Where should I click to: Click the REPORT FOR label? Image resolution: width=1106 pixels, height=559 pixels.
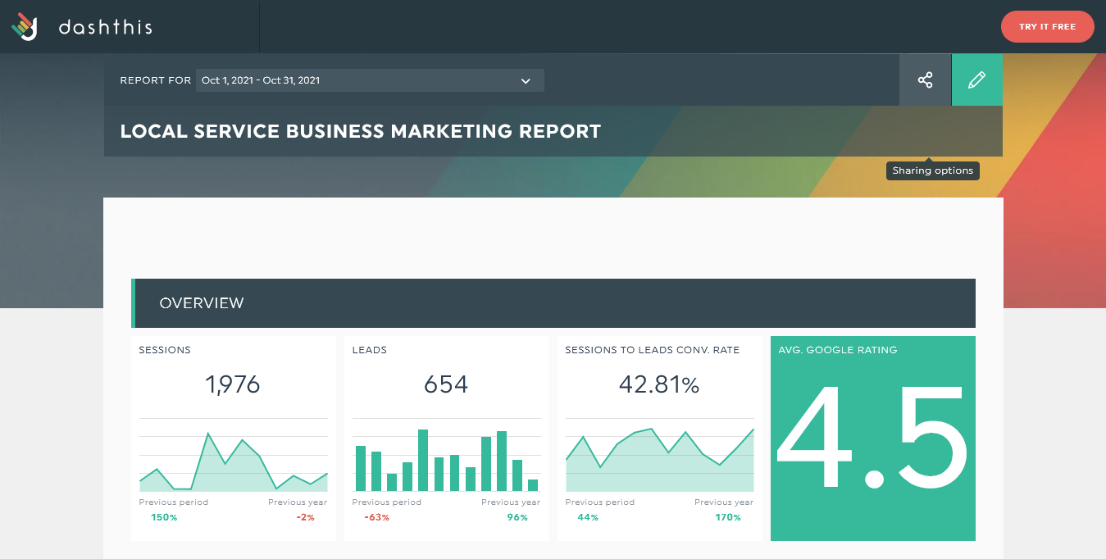155,80
